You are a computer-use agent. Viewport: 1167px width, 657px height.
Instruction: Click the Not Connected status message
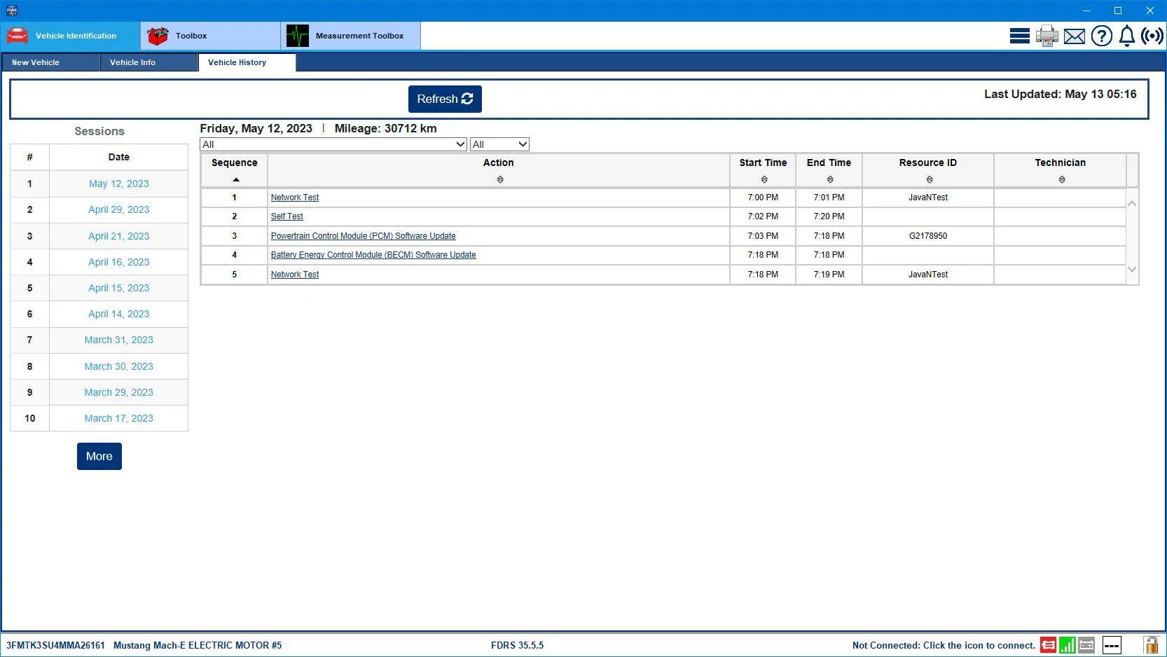point(944,645)
